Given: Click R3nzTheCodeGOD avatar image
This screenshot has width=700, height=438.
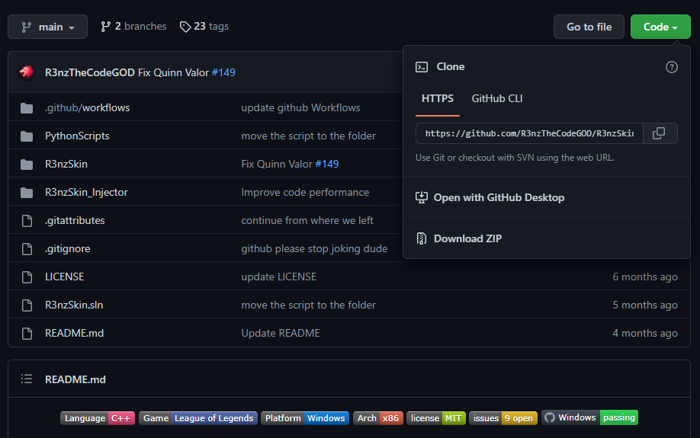Looking at the screenshot, I should [x=27, y=72].
